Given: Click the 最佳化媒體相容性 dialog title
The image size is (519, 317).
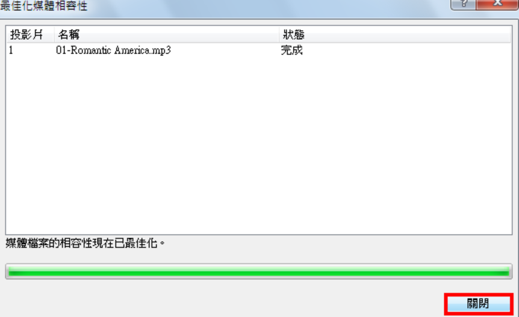Looking at the screenshot, I should [44, 5].
